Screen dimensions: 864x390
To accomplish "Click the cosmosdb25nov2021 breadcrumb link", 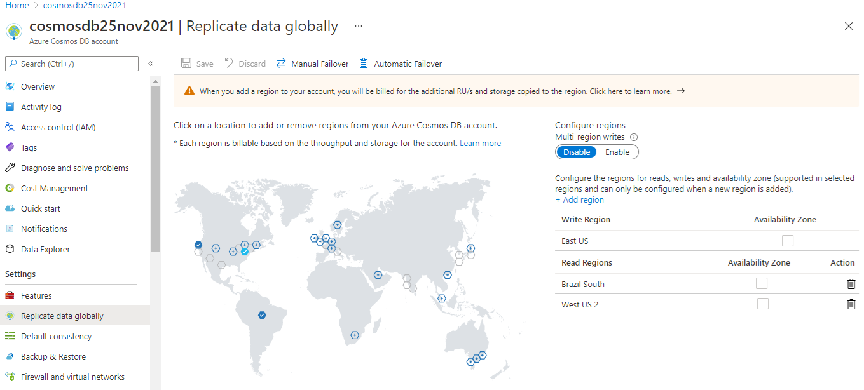I will tap(85, 5).
